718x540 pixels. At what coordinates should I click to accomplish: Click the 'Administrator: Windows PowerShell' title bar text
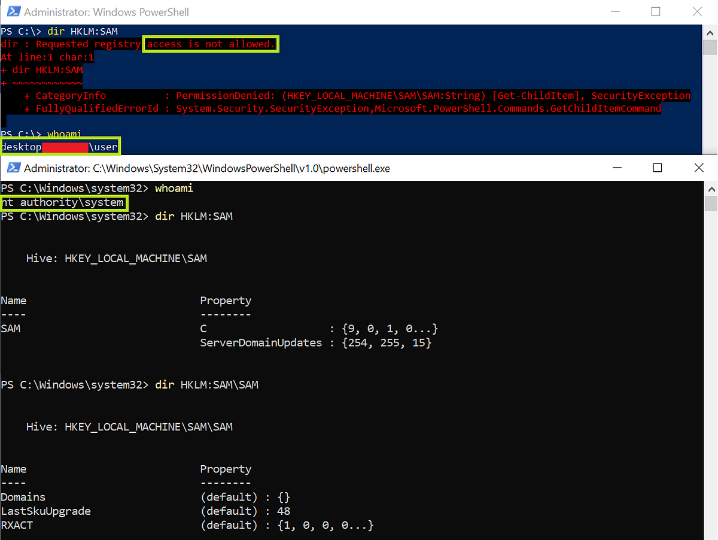(x=108, y=11)
